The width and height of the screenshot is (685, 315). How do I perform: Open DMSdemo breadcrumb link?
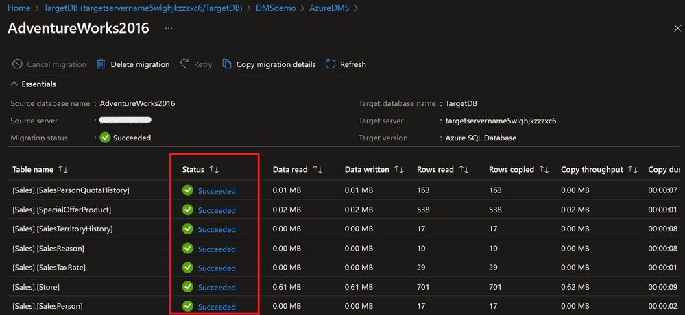[276, 8]
